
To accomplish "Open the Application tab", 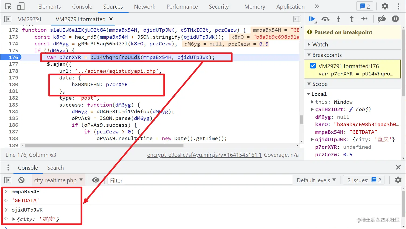I will (290, 6).
